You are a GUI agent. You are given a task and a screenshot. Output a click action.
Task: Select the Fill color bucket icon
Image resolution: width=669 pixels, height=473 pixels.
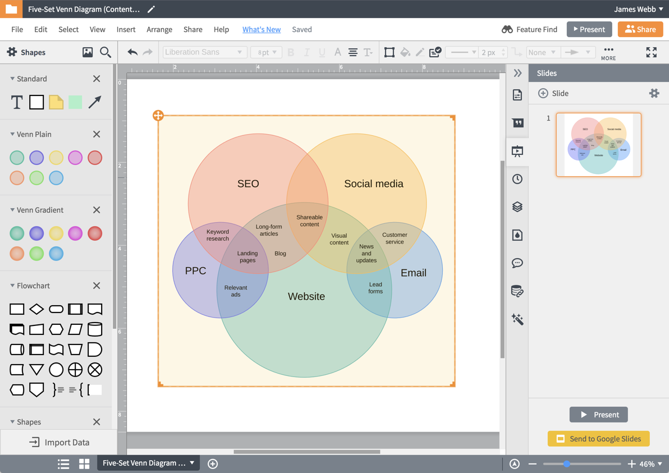tap(406, 52)
